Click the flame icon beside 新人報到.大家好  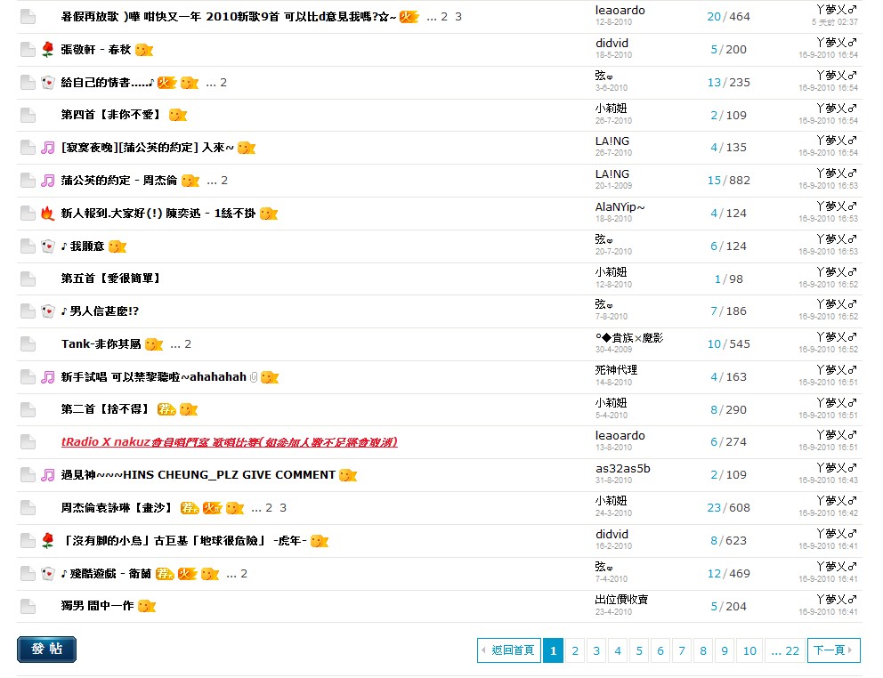[x=48, y=214]
